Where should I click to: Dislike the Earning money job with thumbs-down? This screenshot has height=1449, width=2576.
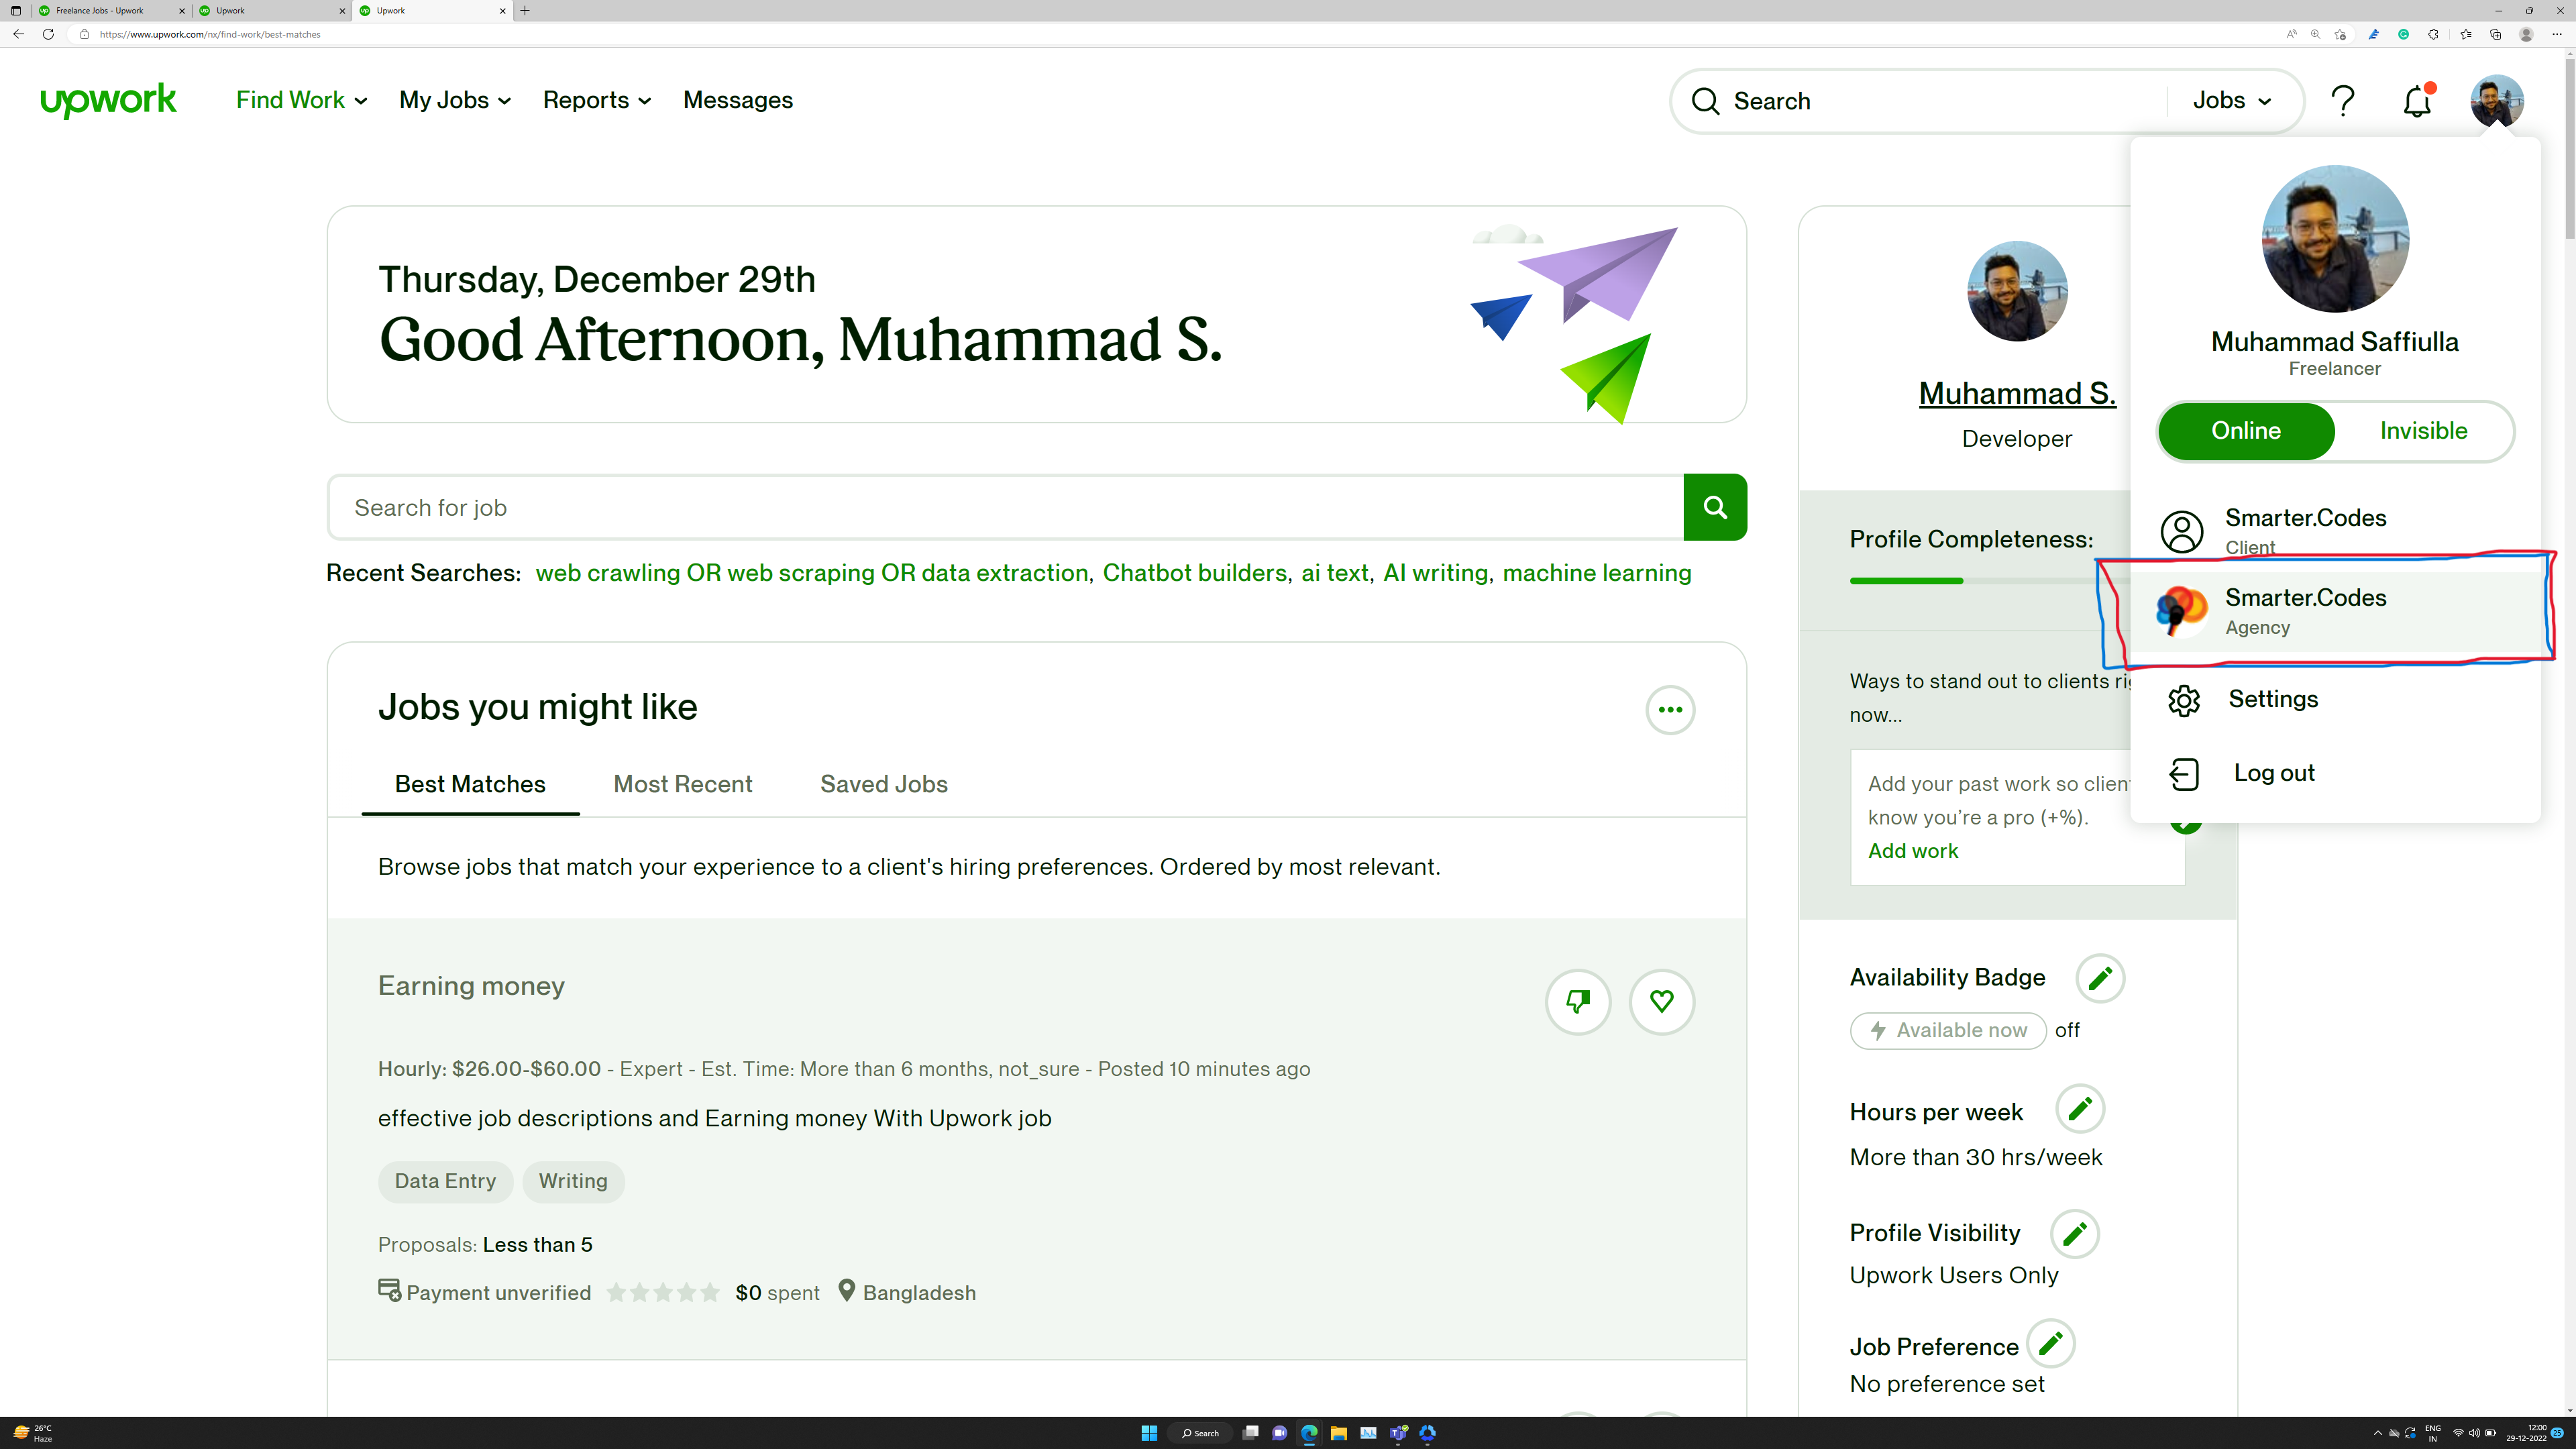click(x=1578, y=1001)
